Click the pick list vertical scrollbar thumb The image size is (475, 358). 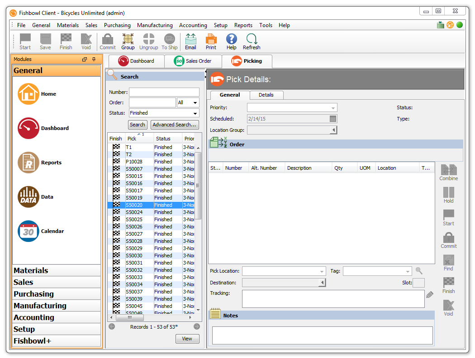pyautogui.click(x=198, y=186)
